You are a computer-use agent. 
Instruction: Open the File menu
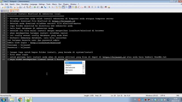point(2,4)
